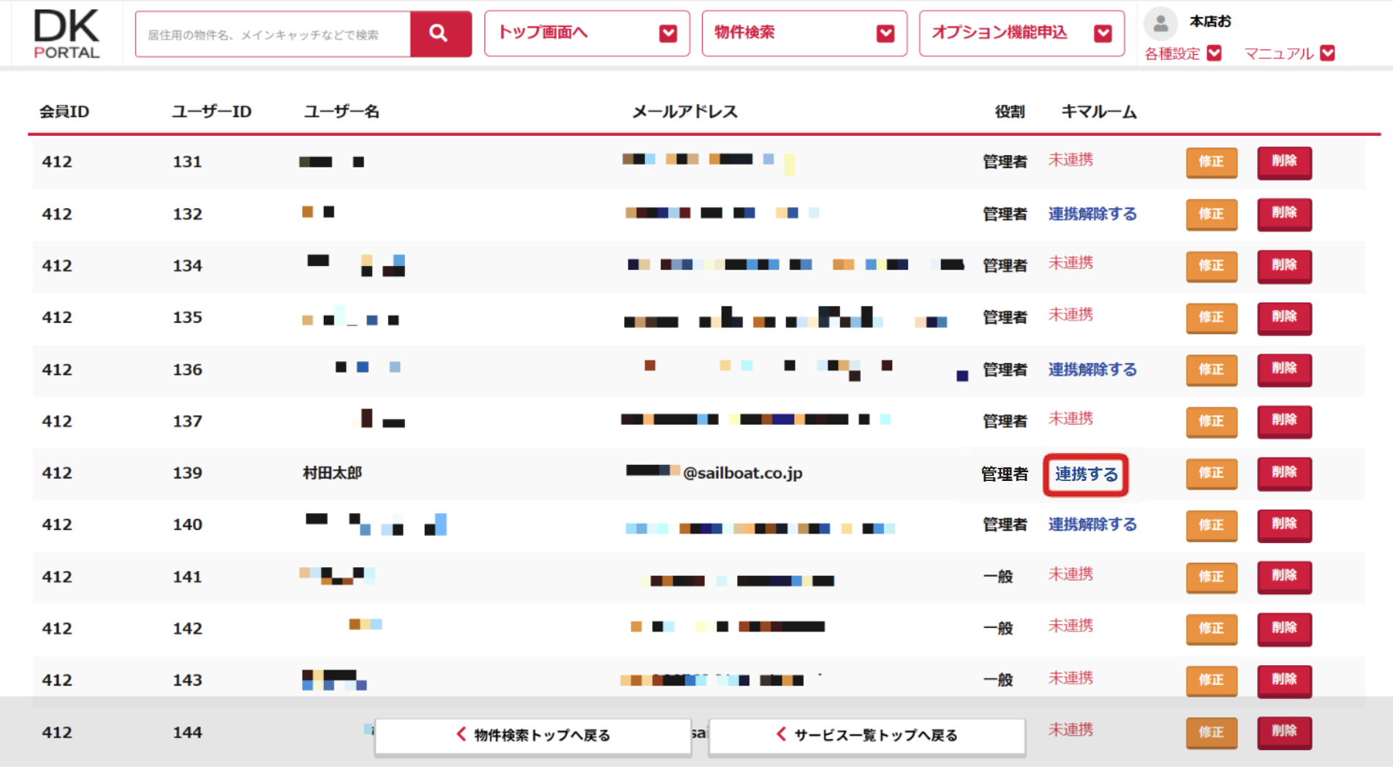Click the red magnifier search icon
Viewport: 1393px width, 777px height.
(440, 34)
